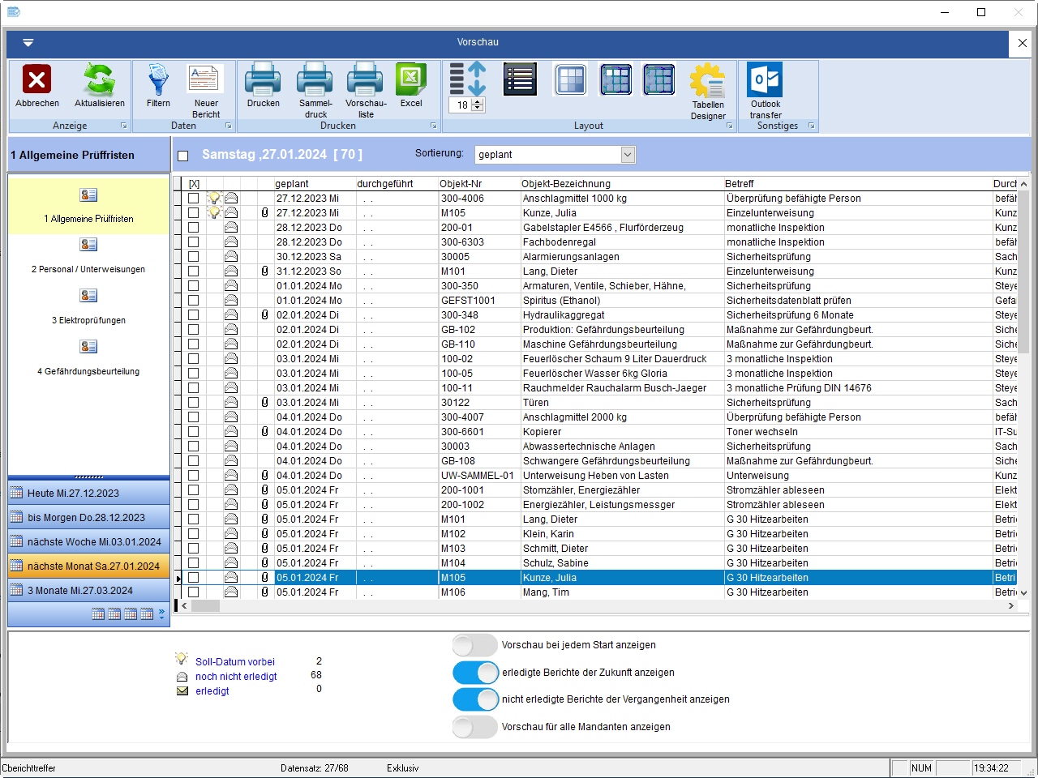Print via the Drucken icon
This screenshot has height=778, width=1038.
(263, 80)
